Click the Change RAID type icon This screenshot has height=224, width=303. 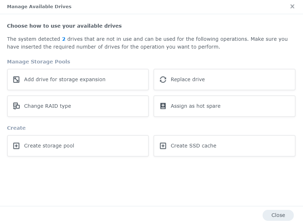coord(16,106)
